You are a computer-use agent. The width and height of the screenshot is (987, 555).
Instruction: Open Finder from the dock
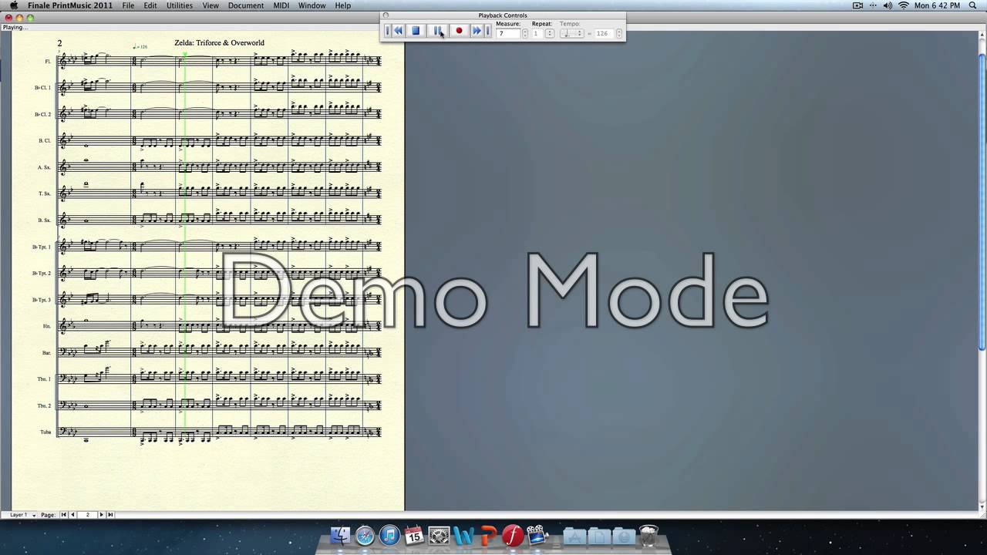(340, 535)
